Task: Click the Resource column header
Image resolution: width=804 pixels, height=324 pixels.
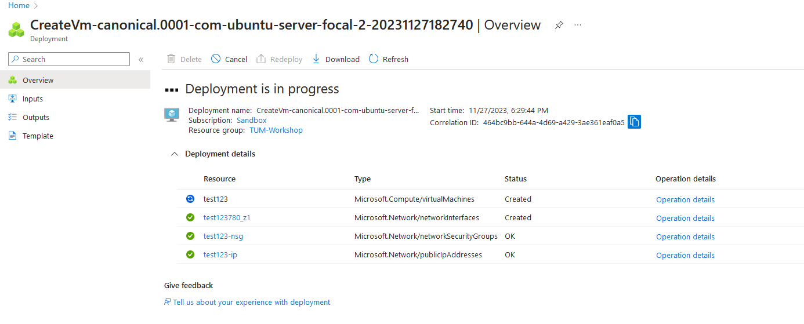Action: point(220,179)
